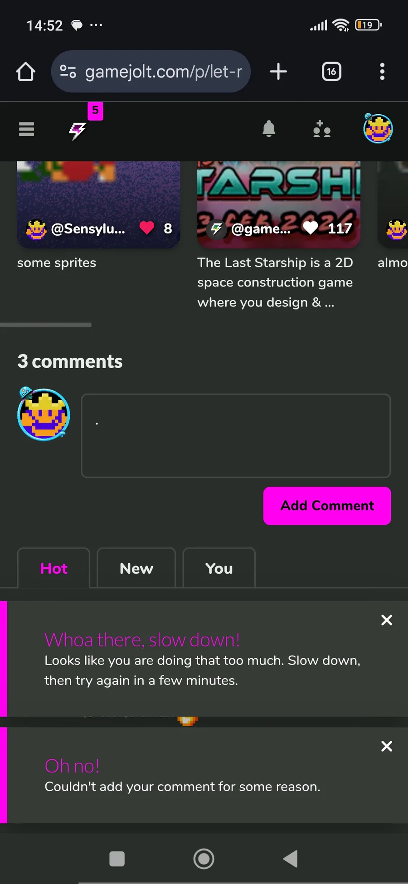Viewport: 408px width, 884px height.
Task: Open the tab switcher showing 16 tabs
Action: pyautogui.click(x=331, y=72)
